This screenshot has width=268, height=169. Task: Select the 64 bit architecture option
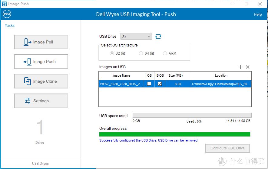click(141, 53)
